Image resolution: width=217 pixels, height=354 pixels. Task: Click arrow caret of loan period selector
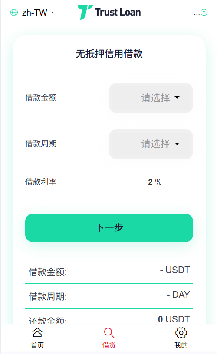[x=177, y=144]
